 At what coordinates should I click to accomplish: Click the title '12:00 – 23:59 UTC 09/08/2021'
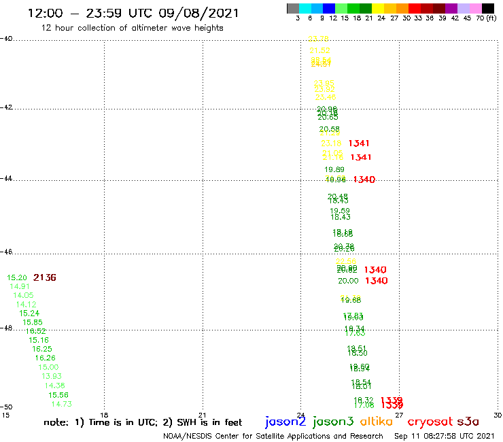click(x=133, y=14)
